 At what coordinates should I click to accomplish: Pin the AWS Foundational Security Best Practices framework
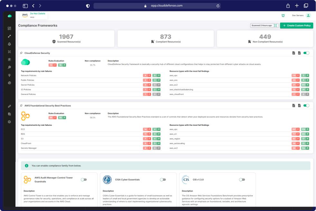(21, 105)
